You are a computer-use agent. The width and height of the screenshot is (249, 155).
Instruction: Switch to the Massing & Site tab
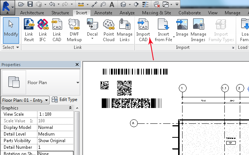click(x=156, y=13)
